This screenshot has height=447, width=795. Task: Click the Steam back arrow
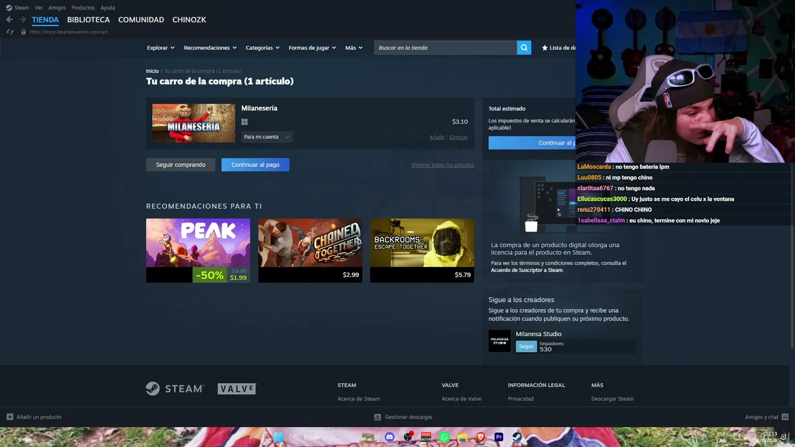9,20
